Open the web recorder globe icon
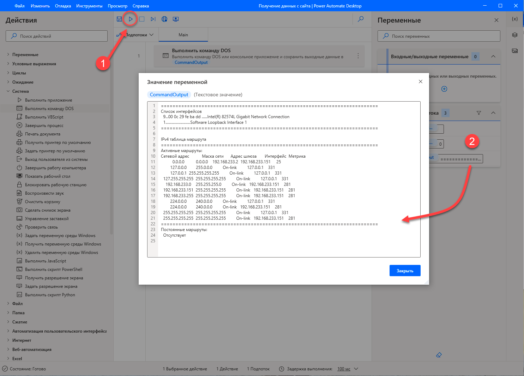This screenshot has height=376, width=524. 164,19
